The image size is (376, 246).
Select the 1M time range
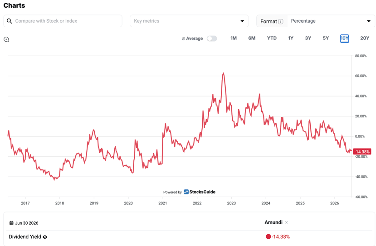pyautogui.click(x=234, y=39)
